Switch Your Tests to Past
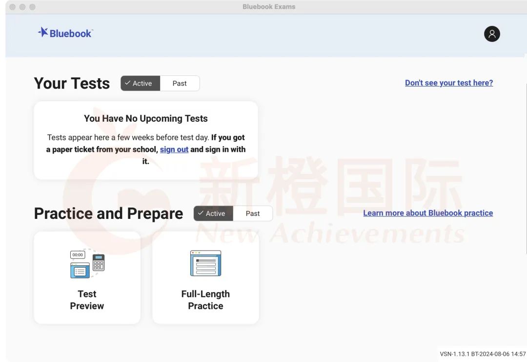The image size is (527, 362). (180, 84)
